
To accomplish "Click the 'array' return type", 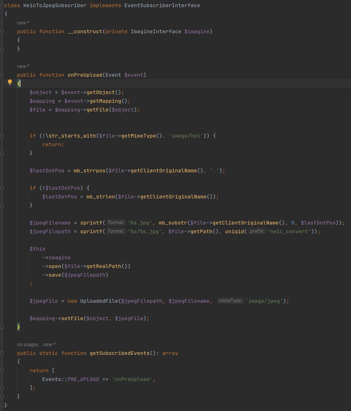I will pyautogui.click(x=170, y=353).
